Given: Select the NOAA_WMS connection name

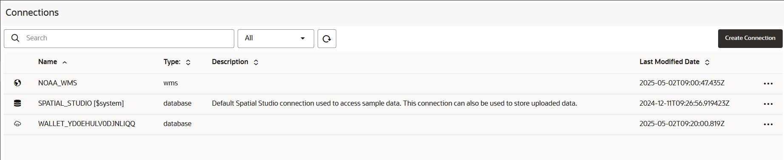Looking at the screenshot, I should point(57,83).
